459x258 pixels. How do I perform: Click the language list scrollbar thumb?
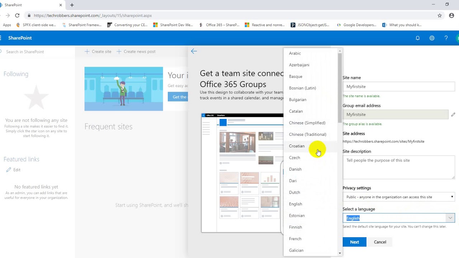(340, 88)
